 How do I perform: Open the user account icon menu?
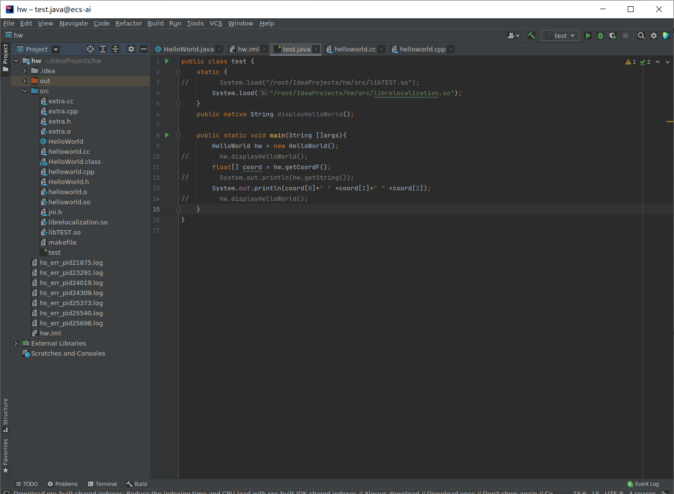click(x=513, y=36)
